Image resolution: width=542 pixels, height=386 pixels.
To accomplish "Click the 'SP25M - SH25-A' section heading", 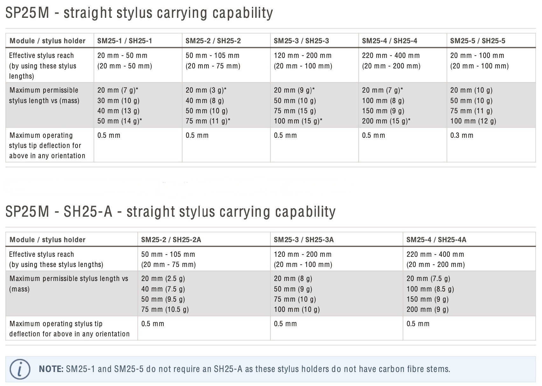I will (x=170, y=212).
